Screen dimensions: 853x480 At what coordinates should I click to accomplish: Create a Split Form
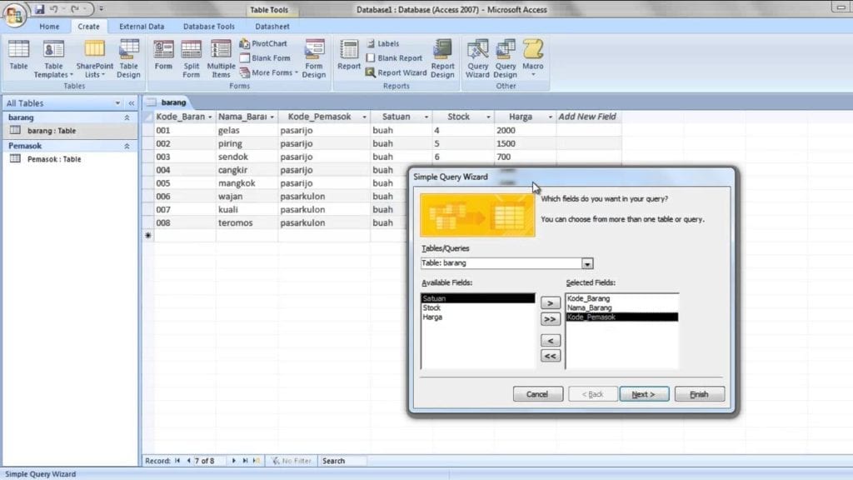click(x=191, y=59)
